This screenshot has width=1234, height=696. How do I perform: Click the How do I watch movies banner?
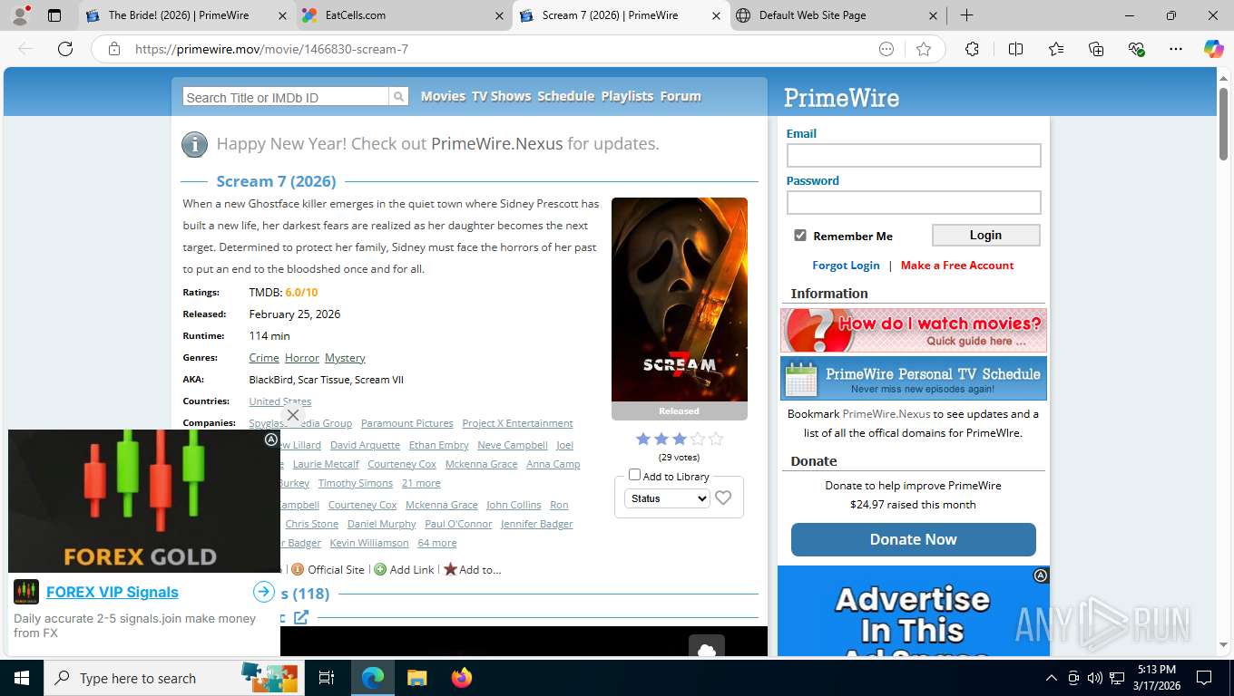tap(914, 330)
